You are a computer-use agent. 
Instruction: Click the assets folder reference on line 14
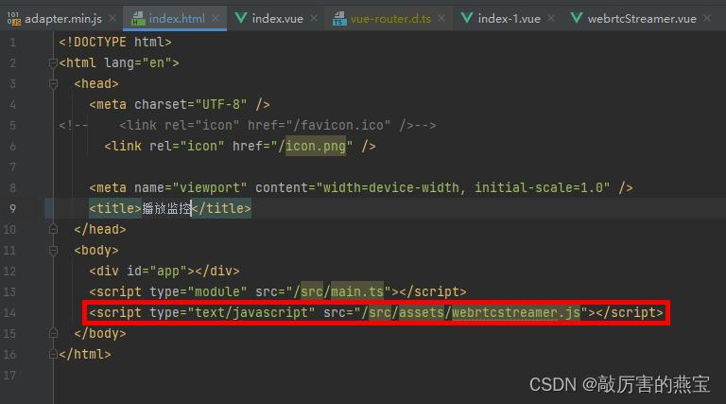coord(422,312)
